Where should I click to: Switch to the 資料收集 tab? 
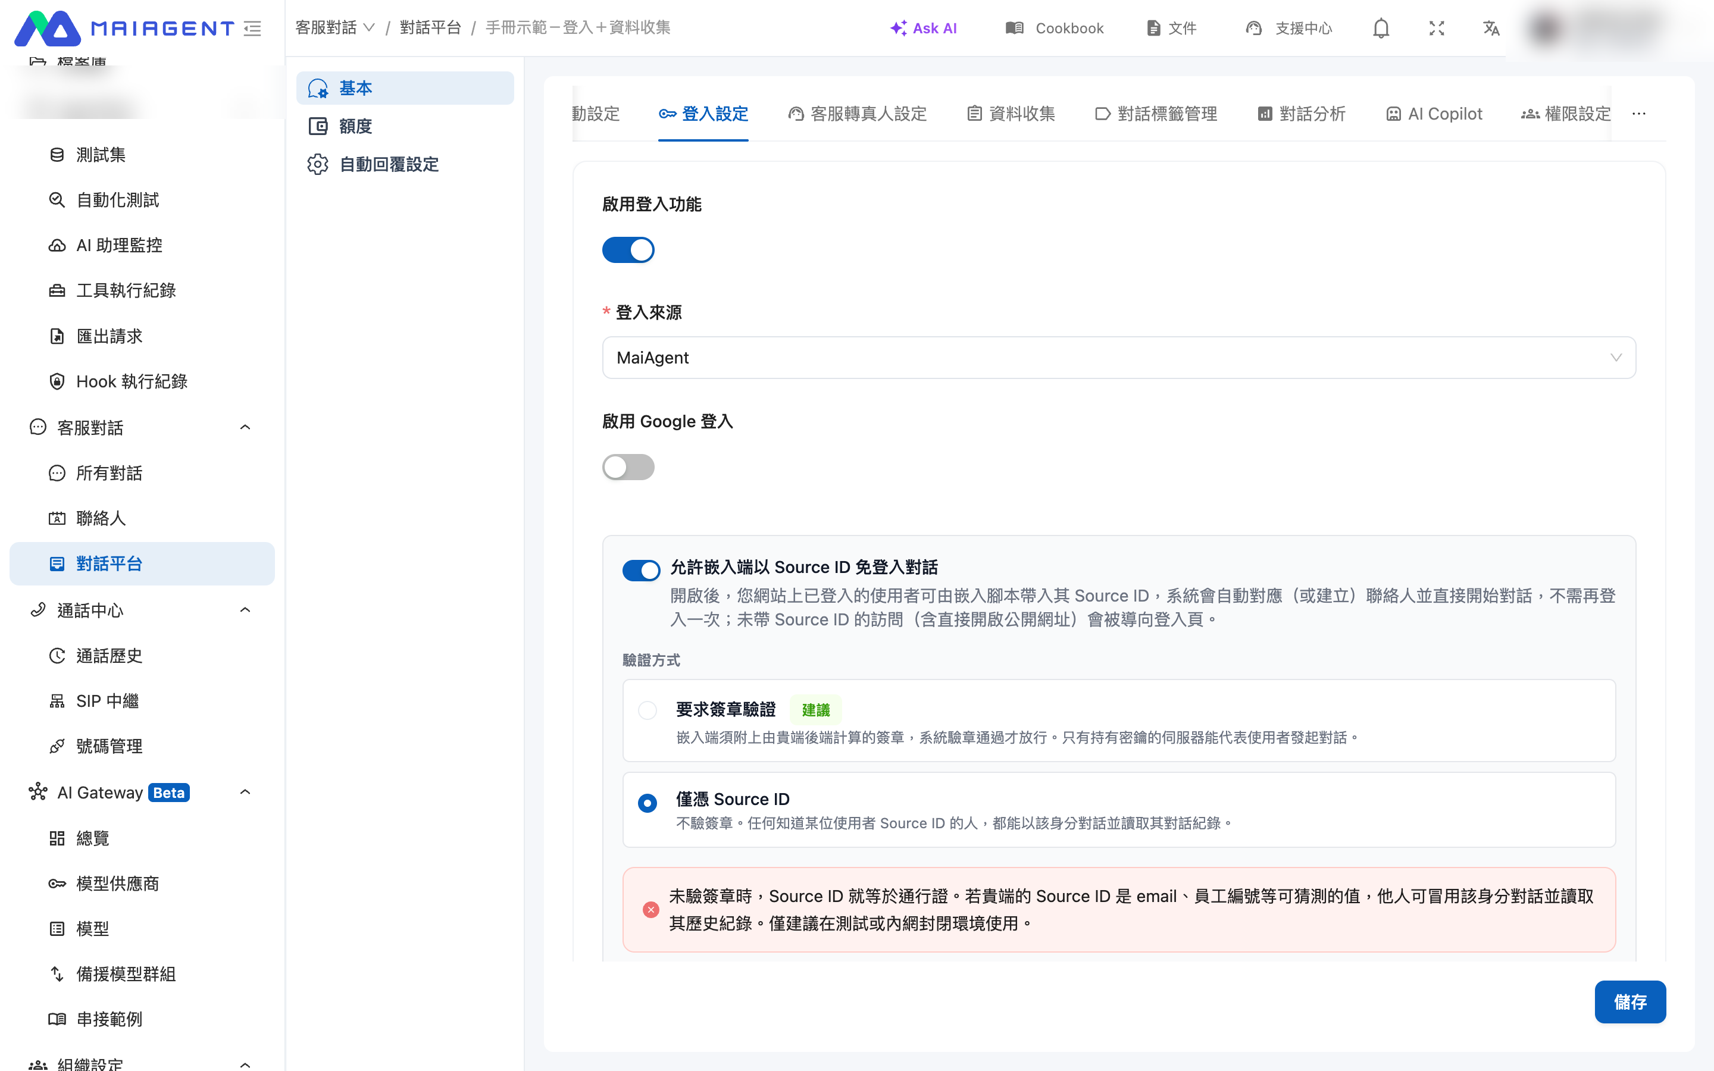coord(1011,113)
